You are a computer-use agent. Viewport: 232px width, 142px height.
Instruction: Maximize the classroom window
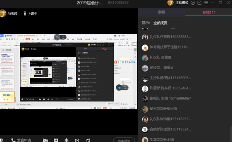220,3
